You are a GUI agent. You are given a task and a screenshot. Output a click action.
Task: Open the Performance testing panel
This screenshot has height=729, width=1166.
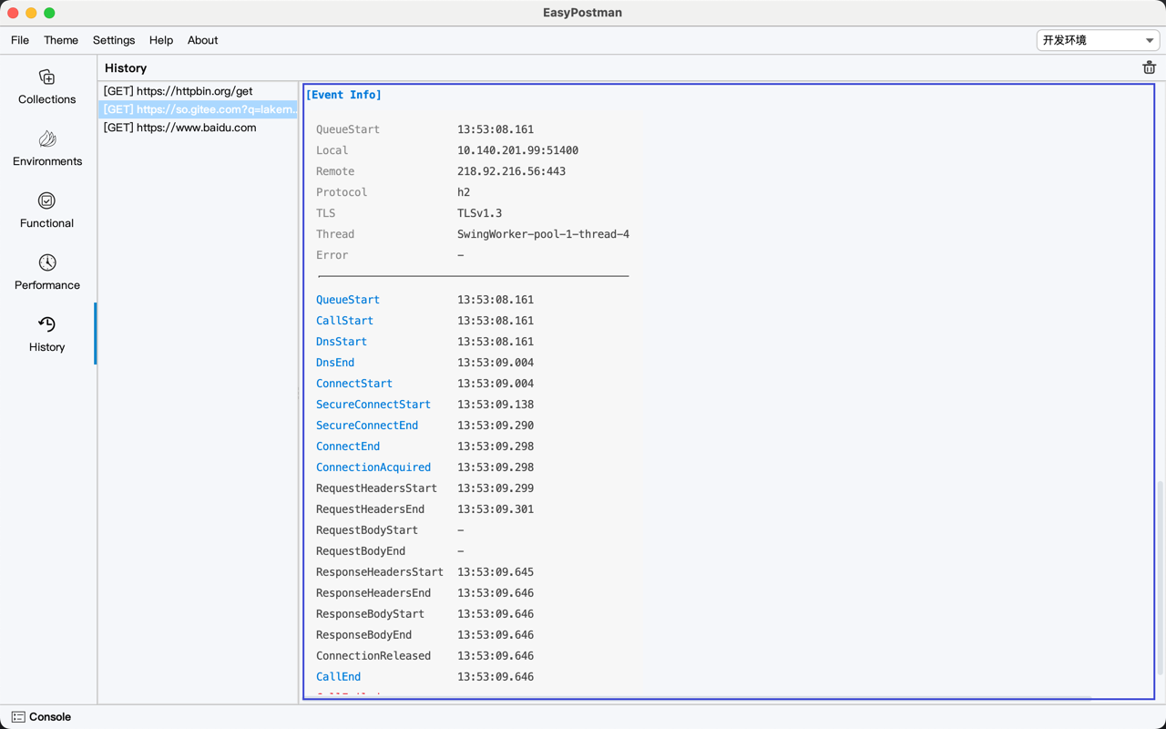(47, 272)
